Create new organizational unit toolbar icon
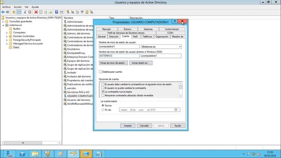This screenshot has width=281, height=158. [77, 12]
